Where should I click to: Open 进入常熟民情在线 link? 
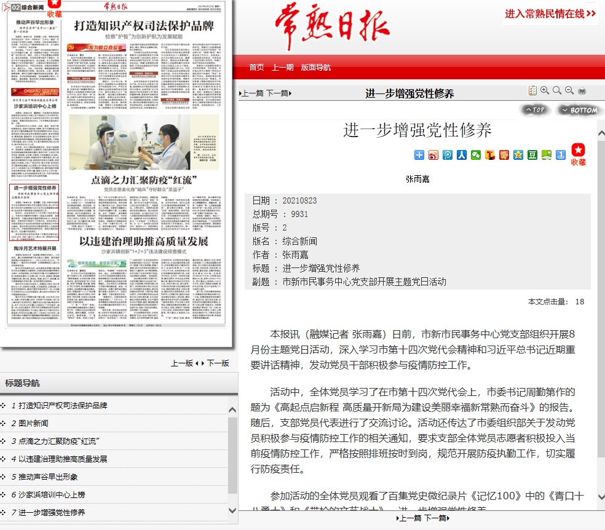point(551,14)
